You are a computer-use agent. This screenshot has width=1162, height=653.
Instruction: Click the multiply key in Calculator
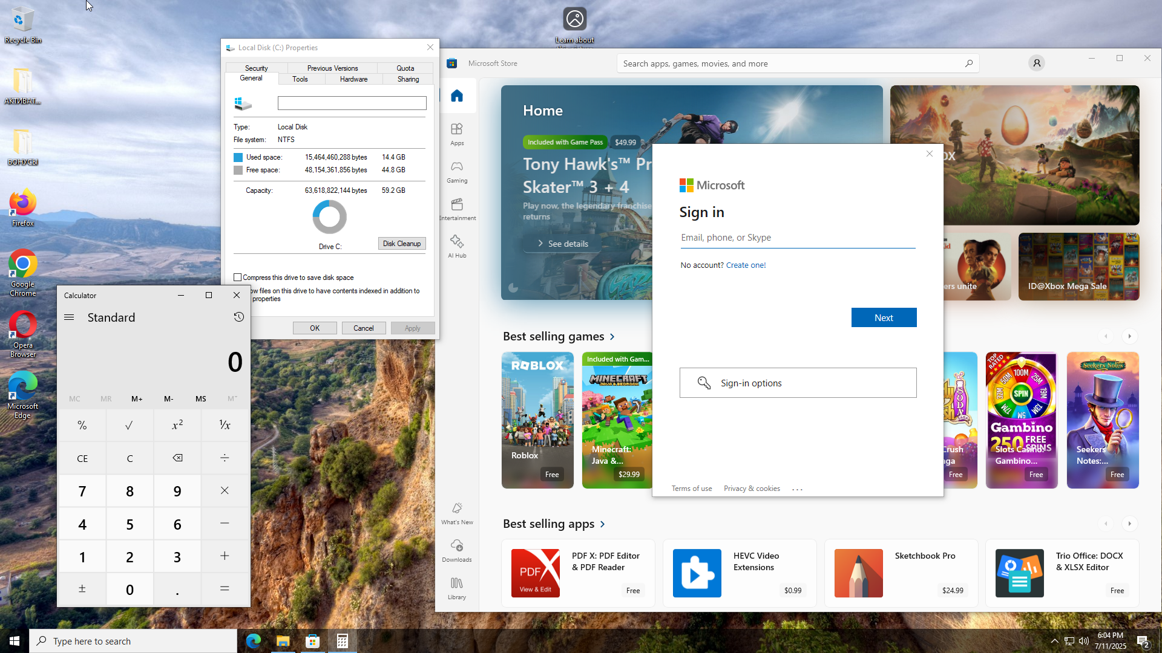coord(225,491)
